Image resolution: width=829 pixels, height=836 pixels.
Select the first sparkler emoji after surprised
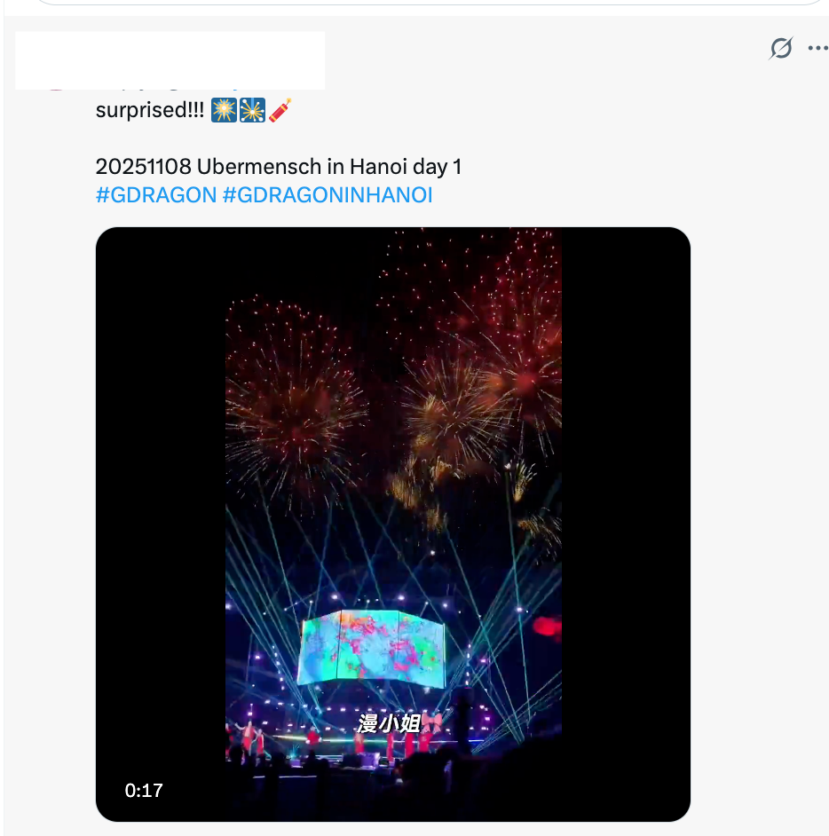[x=224, y=110]
